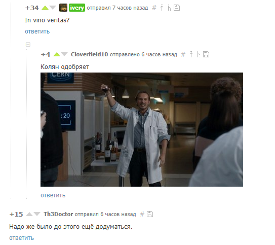Copy hash link of Cloverfield10's comment
Screen dimensions: 275x245
183,54
